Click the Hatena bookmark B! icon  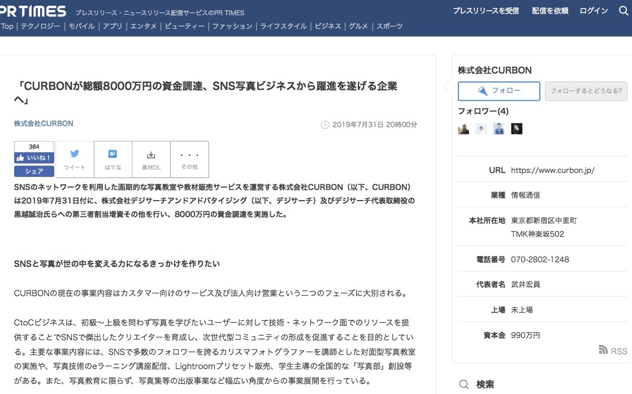point(113,154)
